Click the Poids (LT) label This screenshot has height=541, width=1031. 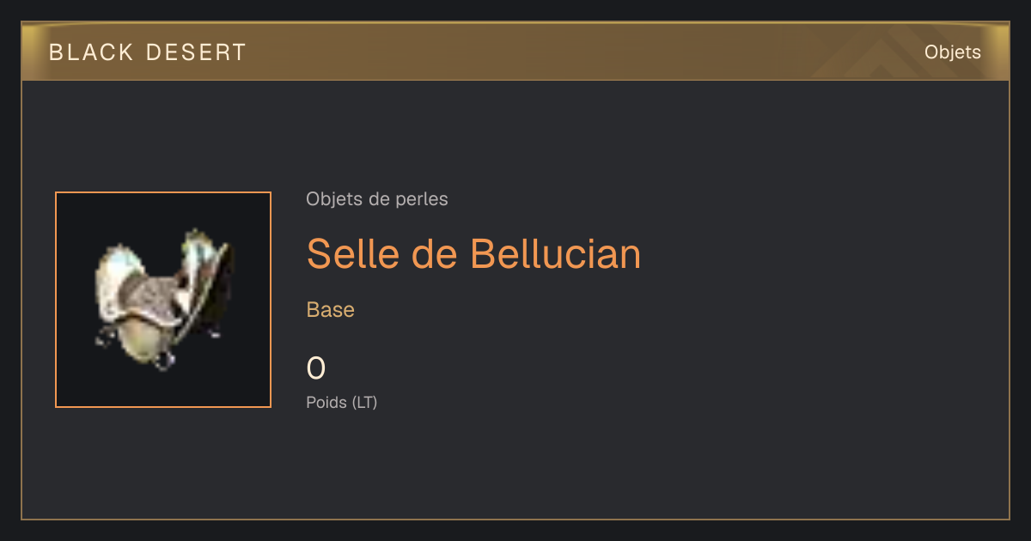click(x=342, y=402)
